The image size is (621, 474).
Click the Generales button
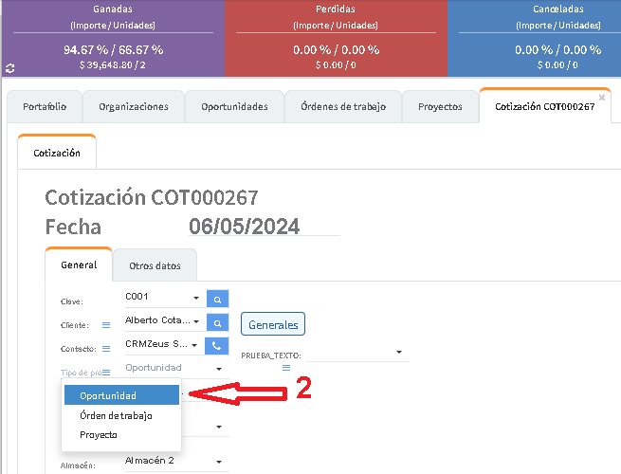coord(273,324)
